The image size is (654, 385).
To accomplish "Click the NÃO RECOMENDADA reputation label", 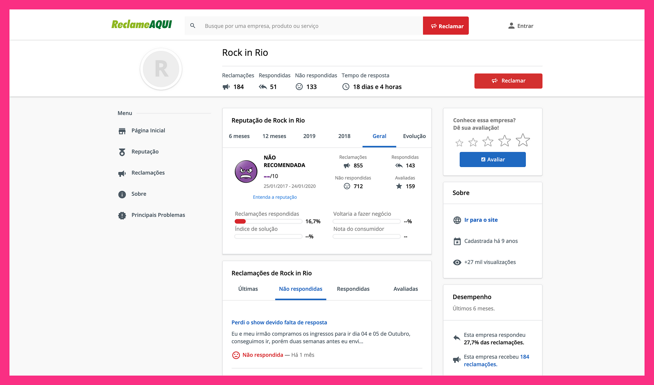I will (x=284, y=161).
